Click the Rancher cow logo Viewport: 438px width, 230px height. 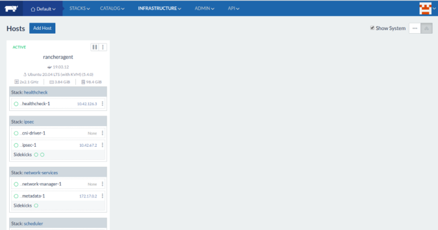click(x=12, y=9)
